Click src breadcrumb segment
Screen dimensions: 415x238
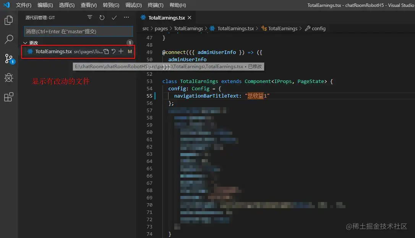(x=146, y=28)
